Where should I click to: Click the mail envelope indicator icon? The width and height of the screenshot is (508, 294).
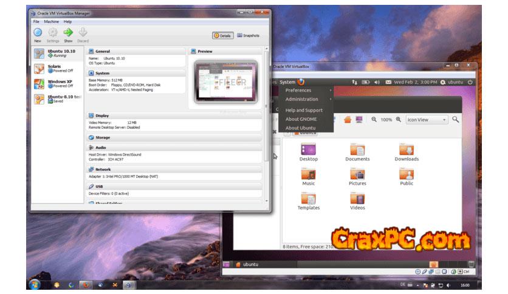pyautogui.click(x=388, y=82)
